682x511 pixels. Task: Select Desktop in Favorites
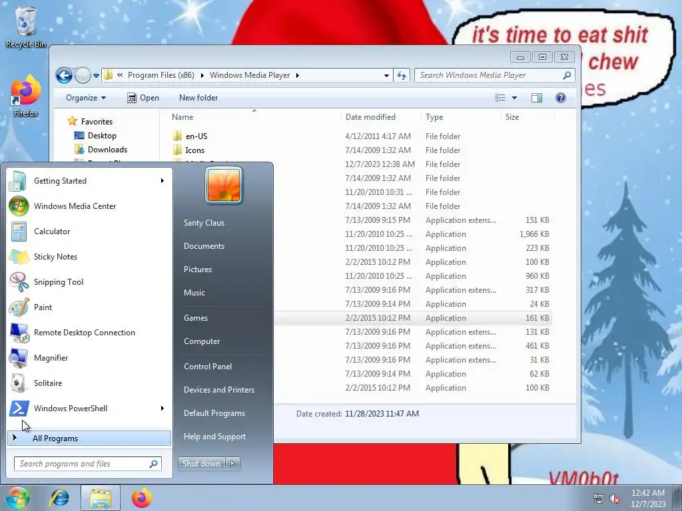[x=95, y=136]
